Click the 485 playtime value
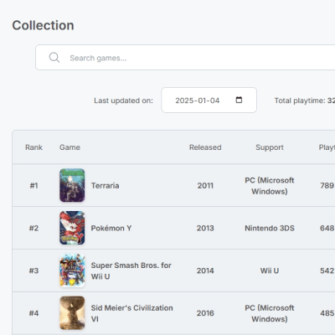 [327, 313]
